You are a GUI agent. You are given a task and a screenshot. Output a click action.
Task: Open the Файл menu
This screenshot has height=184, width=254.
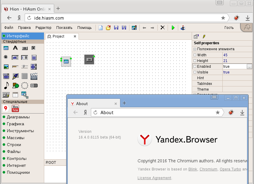click(x=9, y=28)
